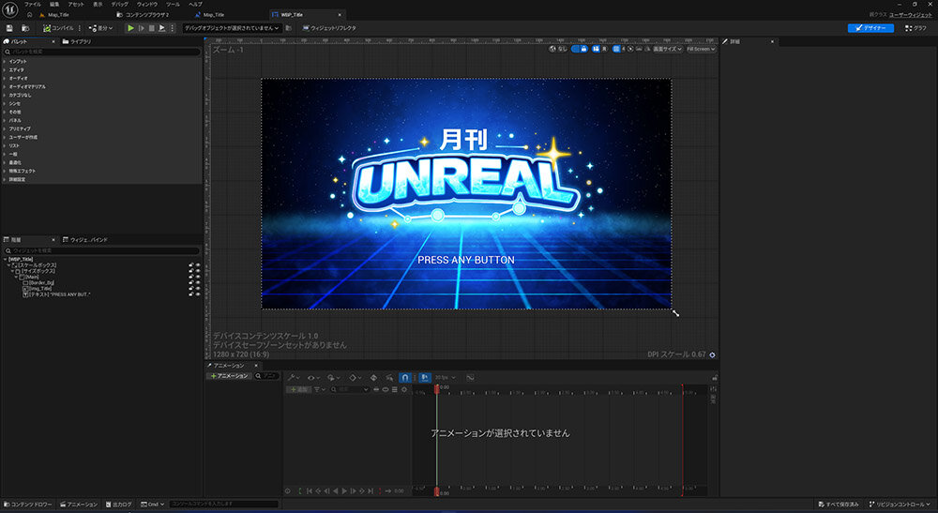The width and height of the screenshot is (938, 513).
Task: Toggle lock icon on Border_Bg row
Action: pos(190,282)
